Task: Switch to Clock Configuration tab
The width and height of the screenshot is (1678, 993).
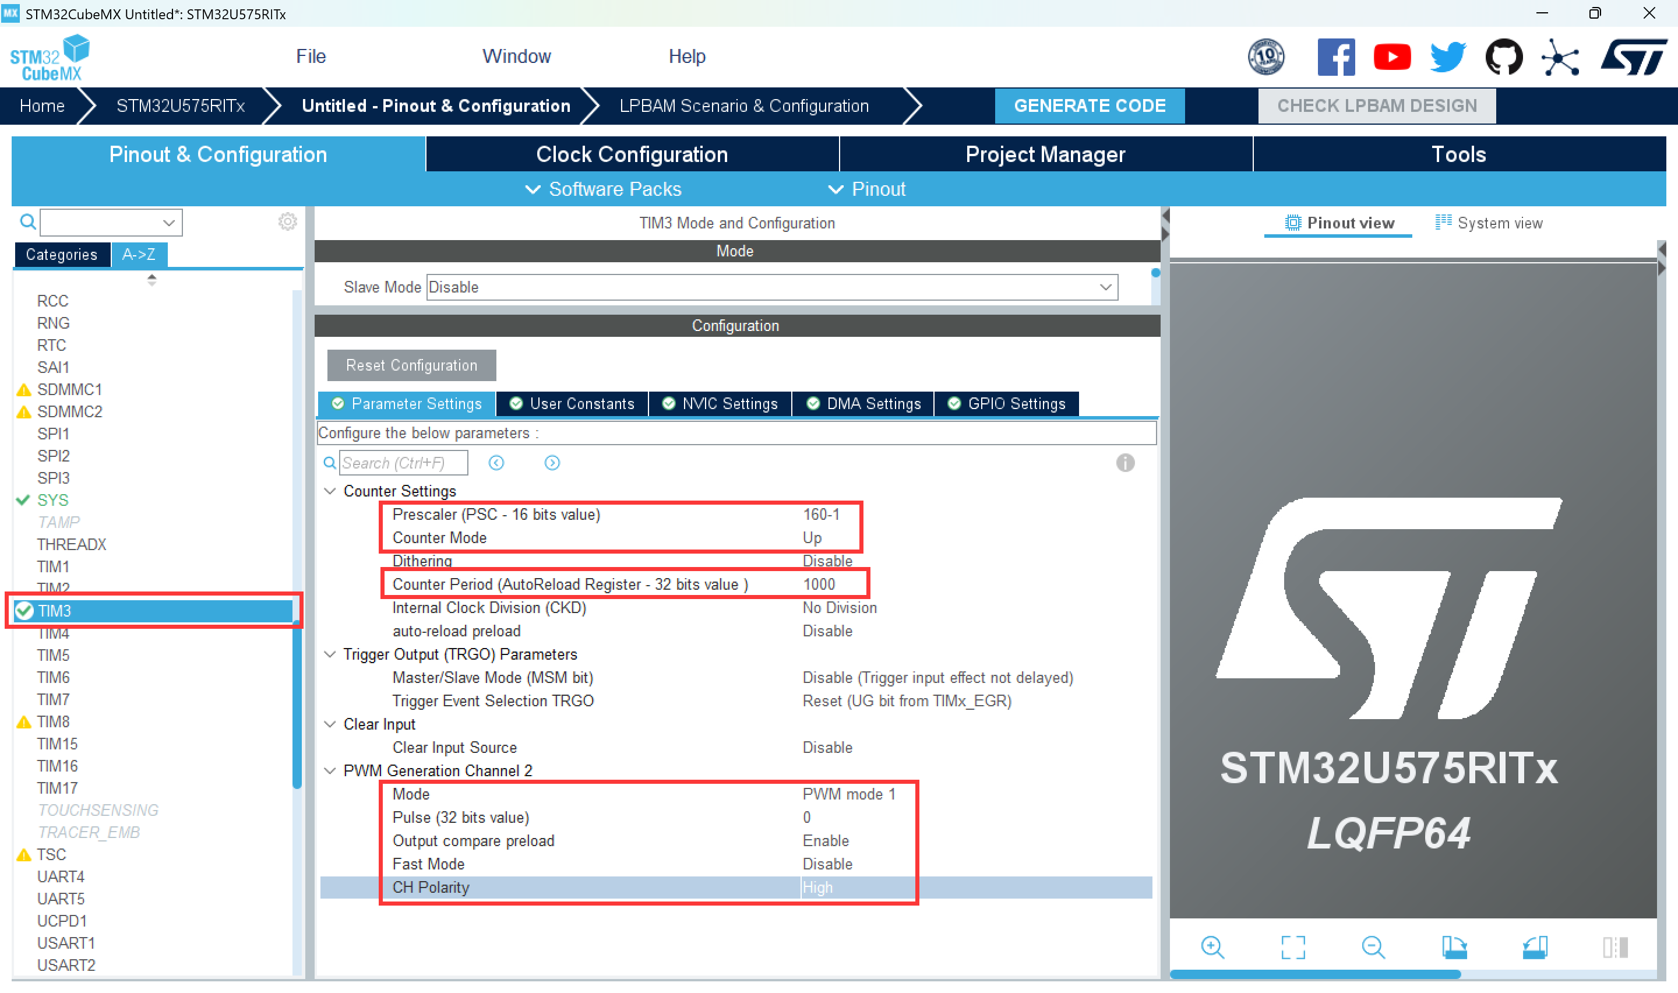Action: point(632,154)
